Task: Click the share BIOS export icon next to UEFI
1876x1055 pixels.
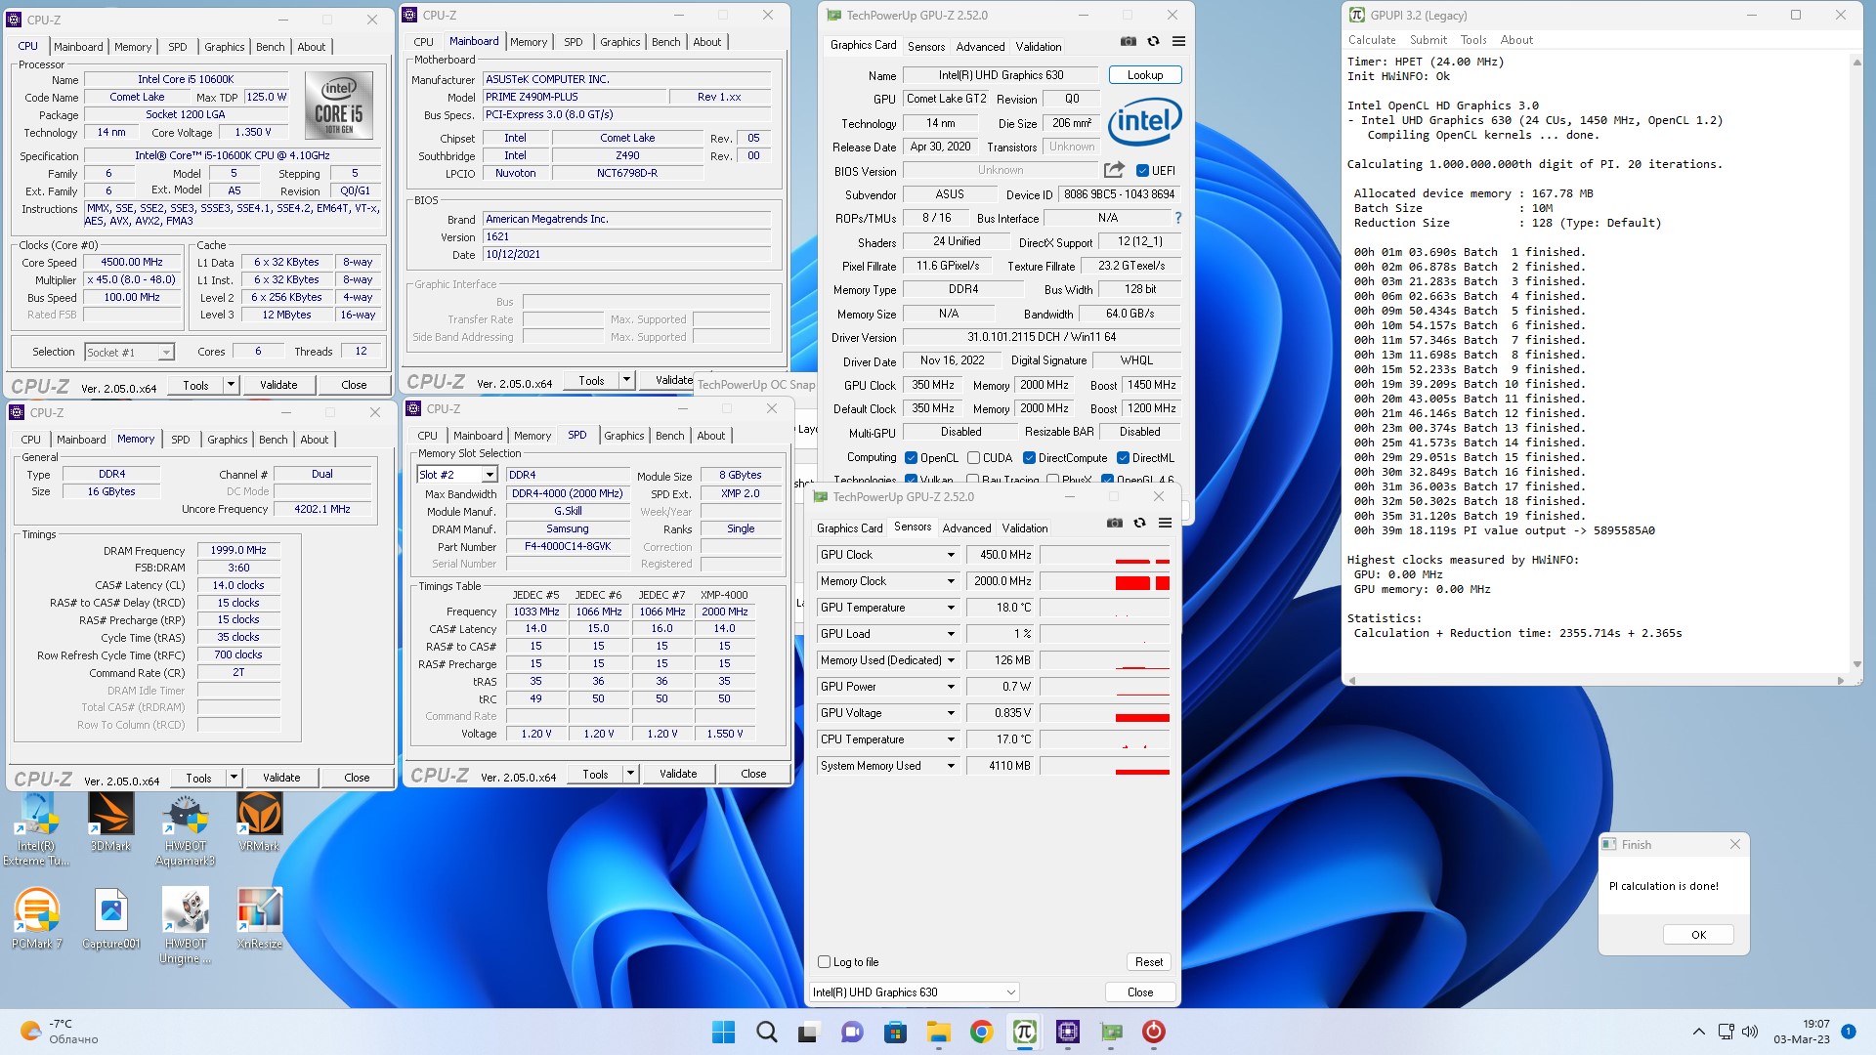Action: (x=1114, y=170)
